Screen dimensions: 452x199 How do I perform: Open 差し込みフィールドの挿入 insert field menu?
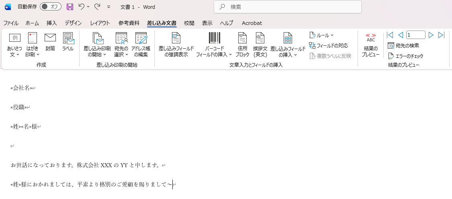[288, 45]
